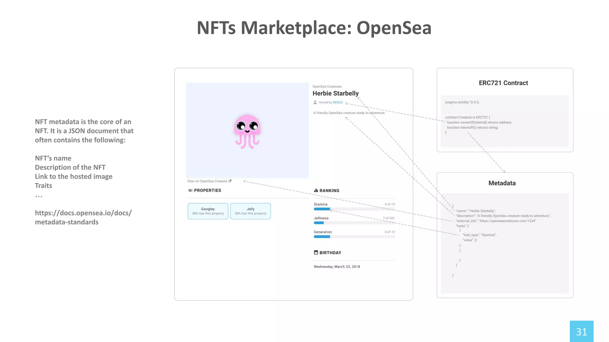Click the external_link line in metadata JSON
Image resolution: width=609 pixels, height=342 pixels.
(496, 221)
